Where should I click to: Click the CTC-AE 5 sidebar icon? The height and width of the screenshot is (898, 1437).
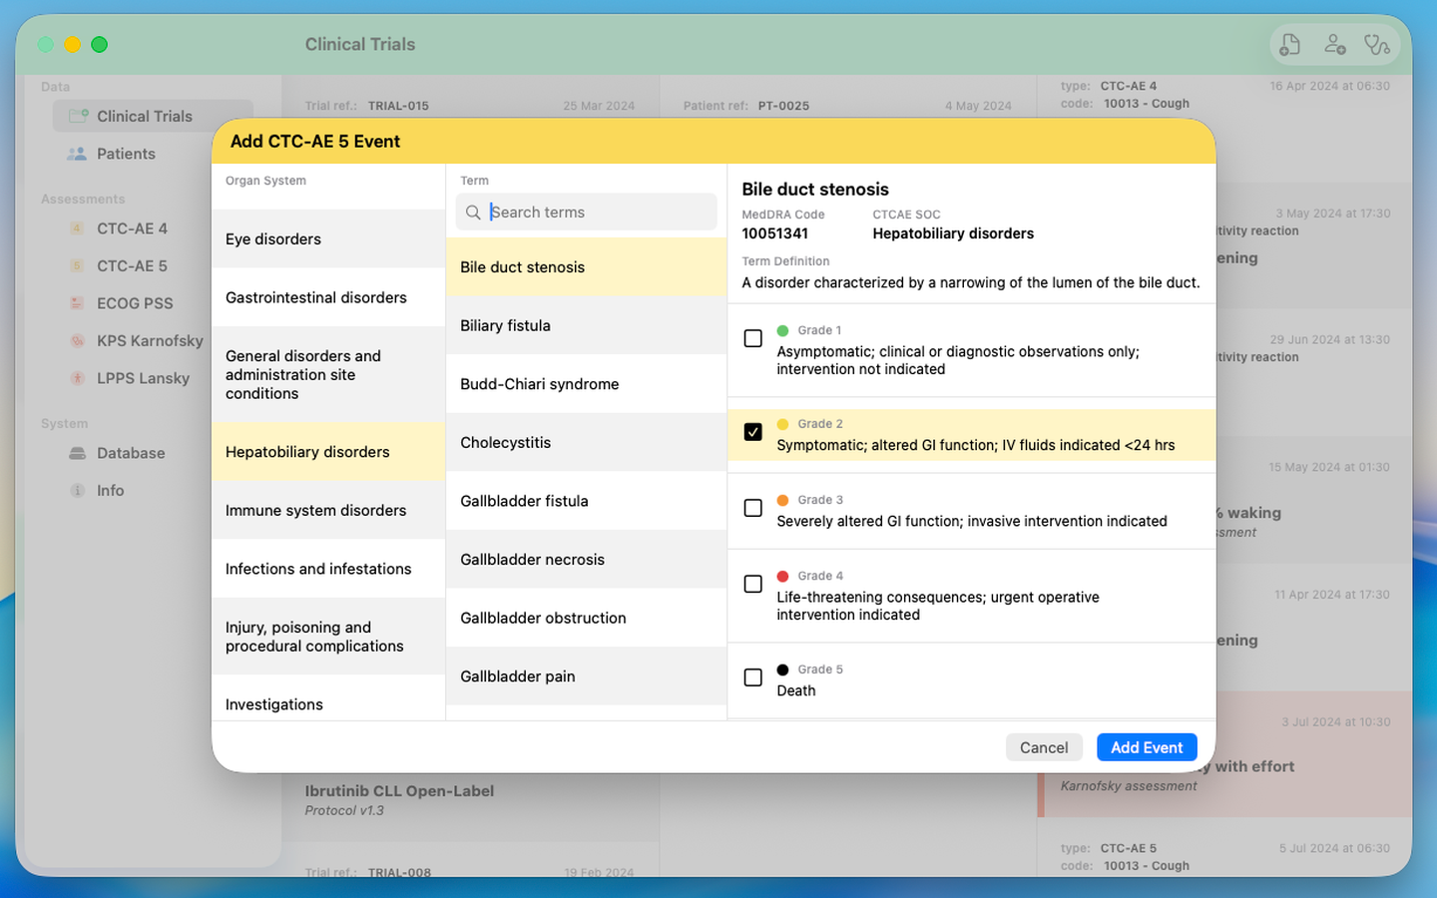(x=77, y=265)
